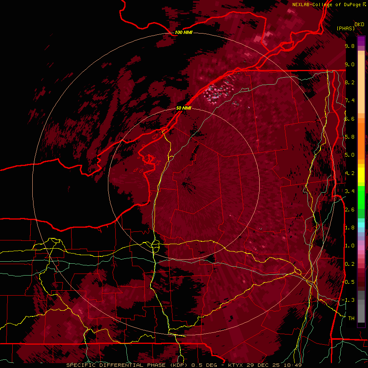The height and width of the screenshot is (368, 368).
Task: Select the 8.2 legend value
Action: (350, 82)
